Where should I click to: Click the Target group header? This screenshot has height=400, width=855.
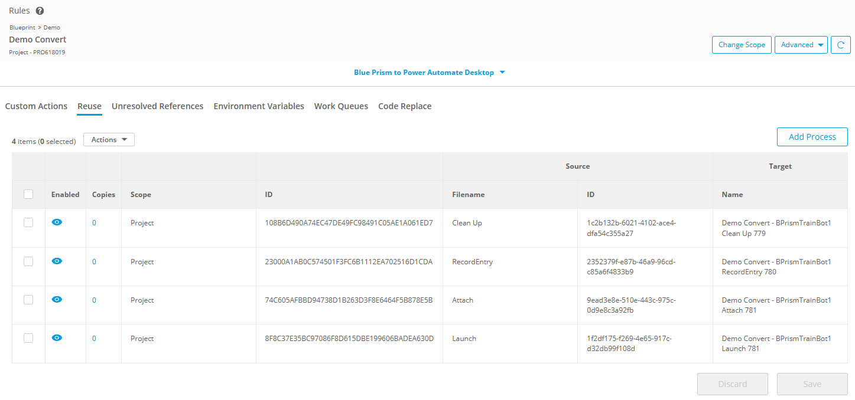(x=780, y=166)
